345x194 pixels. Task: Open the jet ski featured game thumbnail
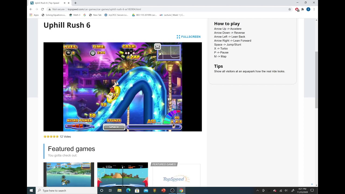[69, 174]
